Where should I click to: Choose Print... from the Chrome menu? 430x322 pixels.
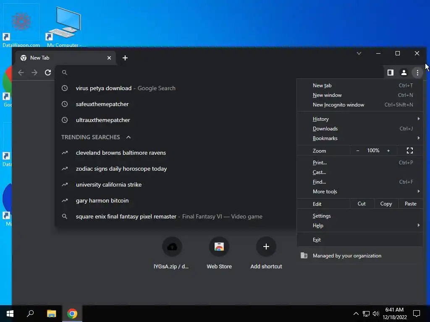(x=360, y=162)
